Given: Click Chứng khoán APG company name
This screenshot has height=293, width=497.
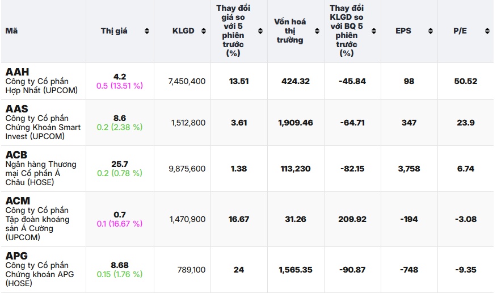Looking at the screenshot, I should [40, 274].
